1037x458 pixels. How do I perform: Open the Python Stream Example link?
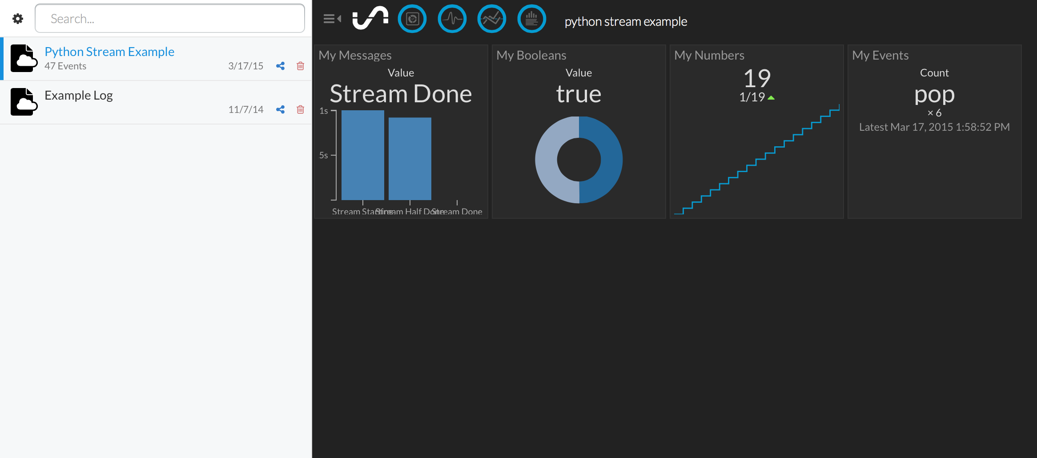click(109, 52)
